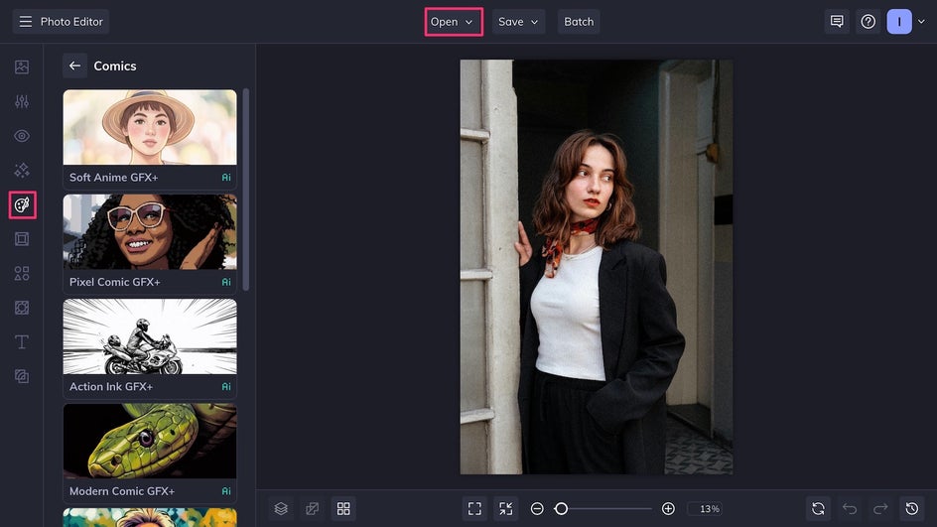The image size is (937, 527).
Task: Click the compare before/after icon
Action: point(312,508)
